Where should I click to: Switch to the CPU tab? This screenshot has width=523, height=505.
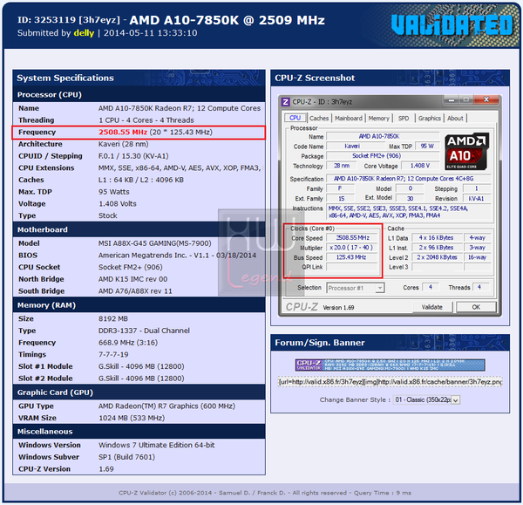(295, 118)
